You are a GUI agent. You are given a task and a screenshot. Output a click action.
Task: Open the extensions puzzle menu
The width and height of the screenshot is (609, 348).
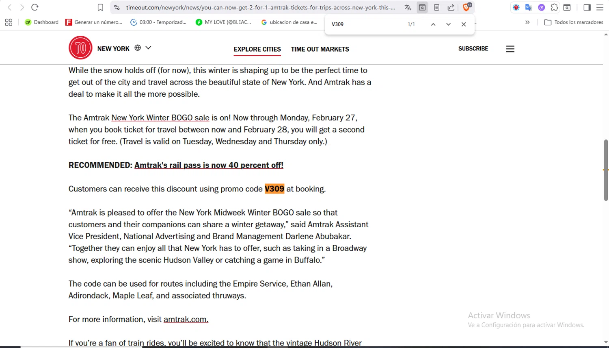click(x=554, y=7)
